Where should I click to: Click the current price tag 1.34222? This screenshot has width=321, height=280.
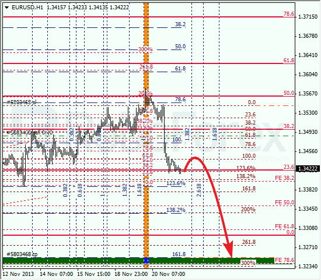pyautogui.click(x=308, y=169)
